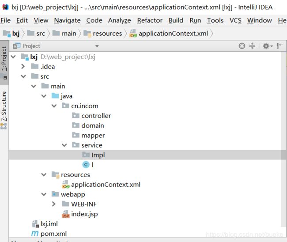This screenshot has height=242, width=287.
Task: Collapse the java folder
Action: click(x=44, y=96)
